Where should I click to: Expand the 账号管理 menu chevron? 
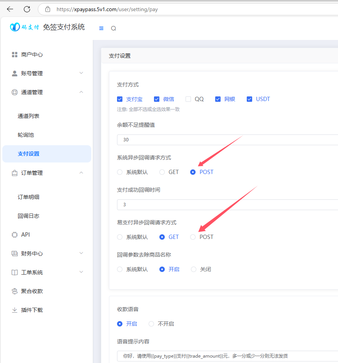(81, 73)
